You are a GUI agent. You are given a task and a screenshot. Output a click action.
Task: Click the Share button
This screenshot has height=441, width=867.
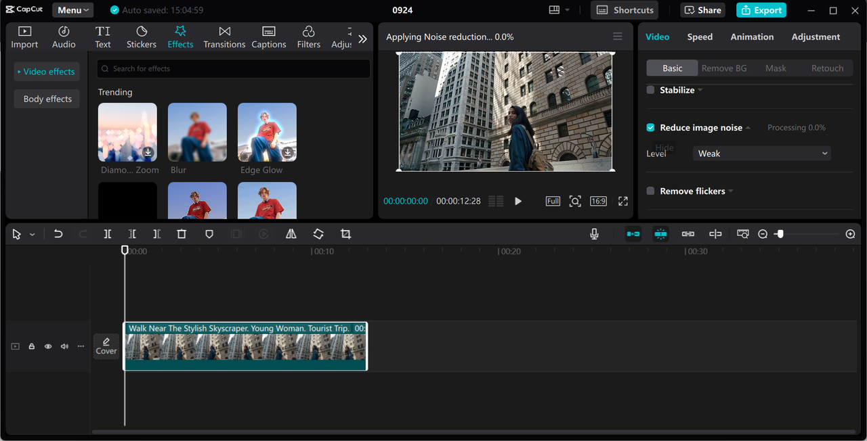point(702,10)
